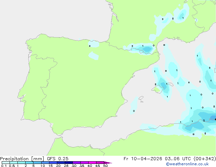Click the '0.1' legend scale label
The image size is (216, 167).
(4, 166)
